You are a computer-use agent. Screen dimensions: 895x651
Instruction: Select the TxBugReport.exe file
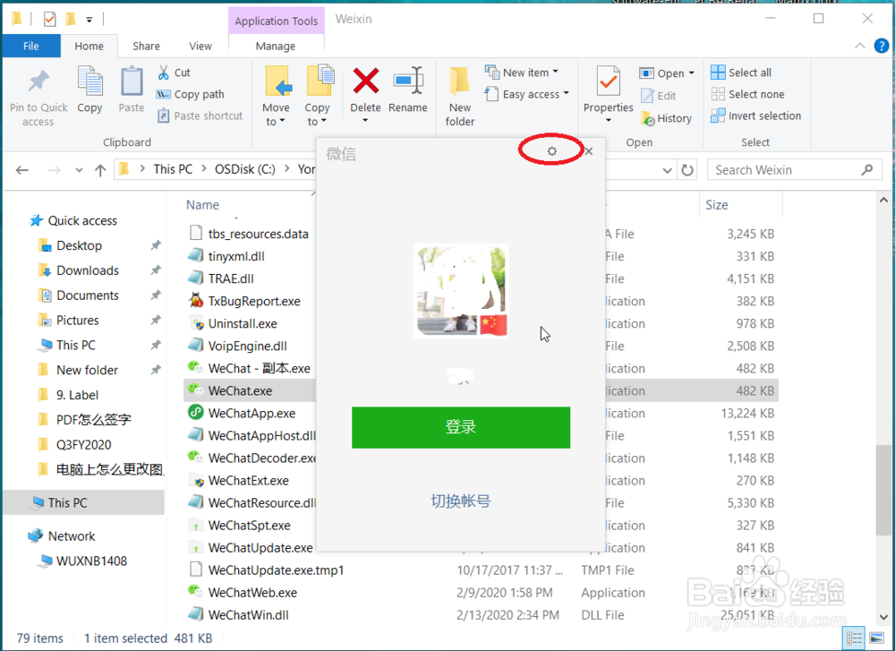pyautogui.click(x=254, y=301)
